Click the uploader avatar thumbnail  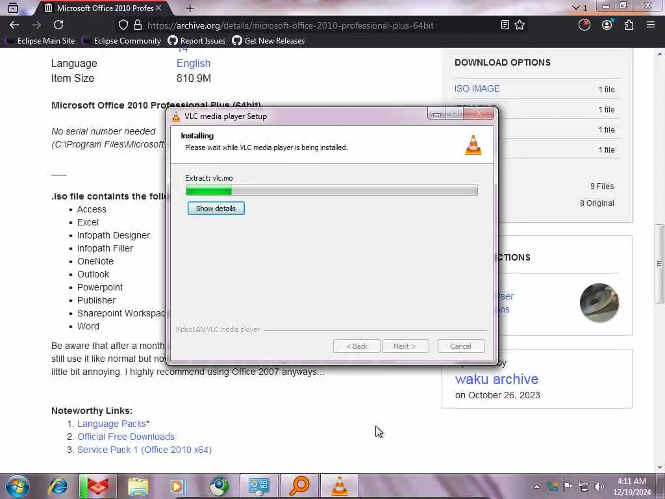tap(599, 303)
